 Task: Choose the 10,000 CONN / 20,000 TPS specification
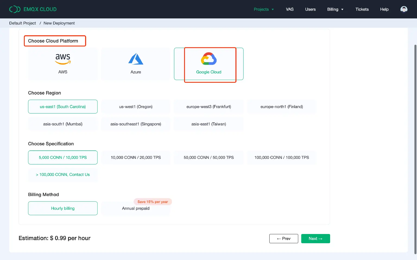point(135,157)
